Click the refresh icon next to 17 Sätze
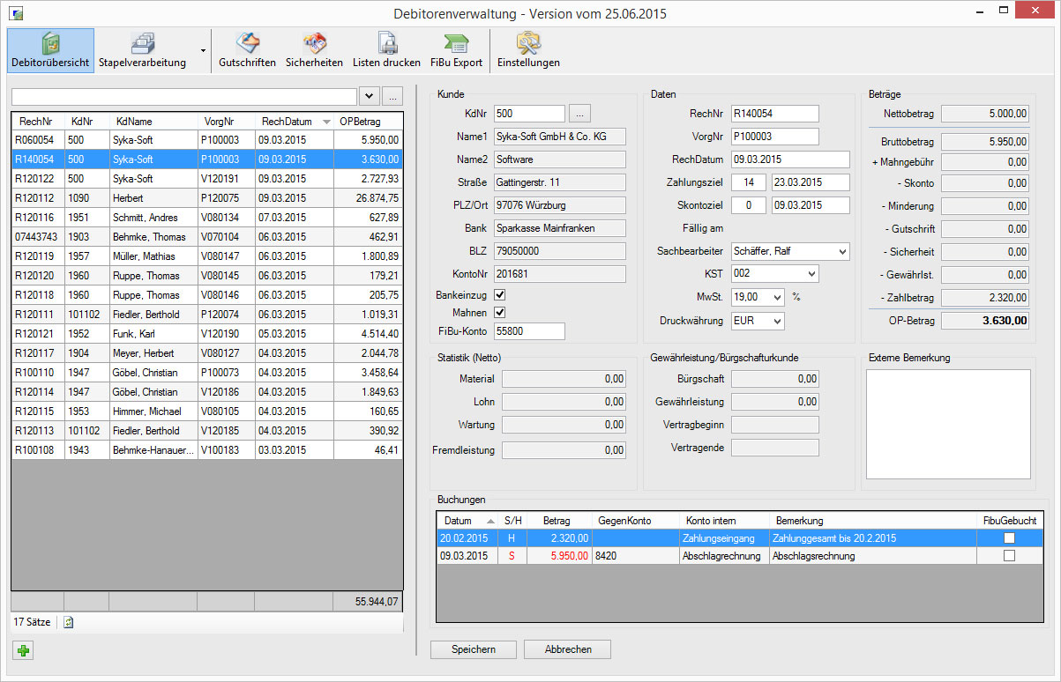The width and height of the screenshot is (1061, 682). click(x=69, y=622)
